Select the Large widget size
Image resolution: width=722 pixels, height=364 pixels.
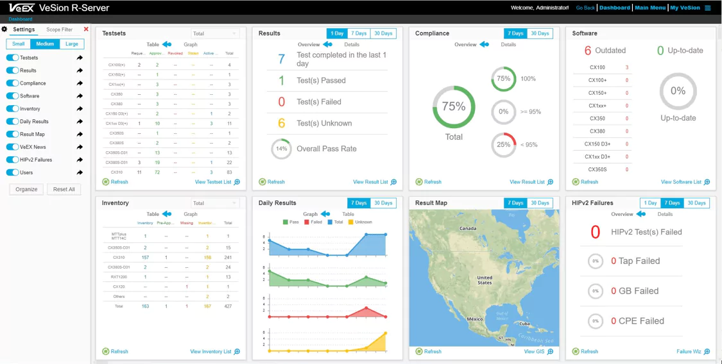[x=72, y=44]
